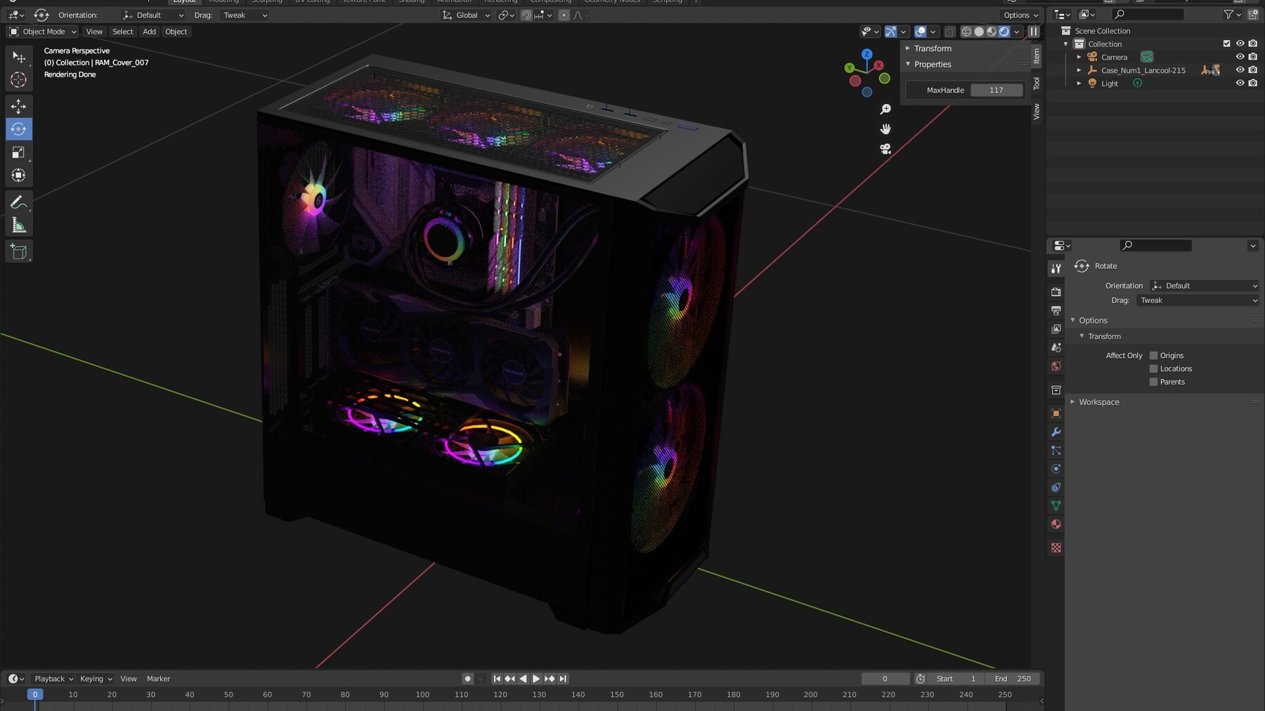Select the Rotate tool in toolbar
This screenshot has width=1265, height=711.
click(19, 129)
